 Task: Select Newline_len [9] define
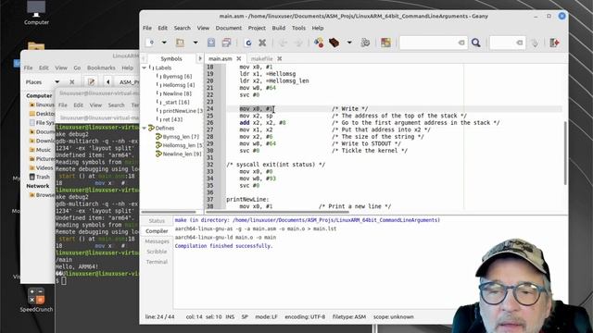pos(183,154)
